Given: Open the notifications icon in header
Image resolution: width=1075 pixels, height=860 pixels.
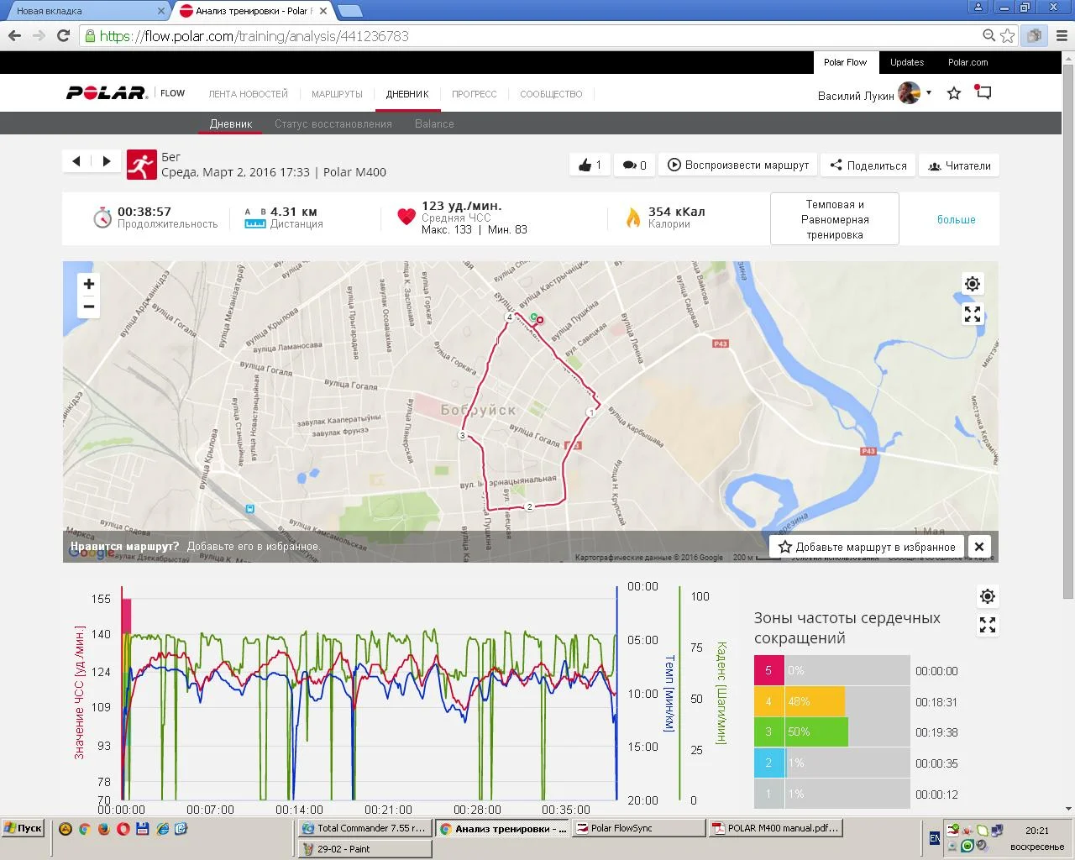Looking at the screenshot, I should click(x=983, y=92).
